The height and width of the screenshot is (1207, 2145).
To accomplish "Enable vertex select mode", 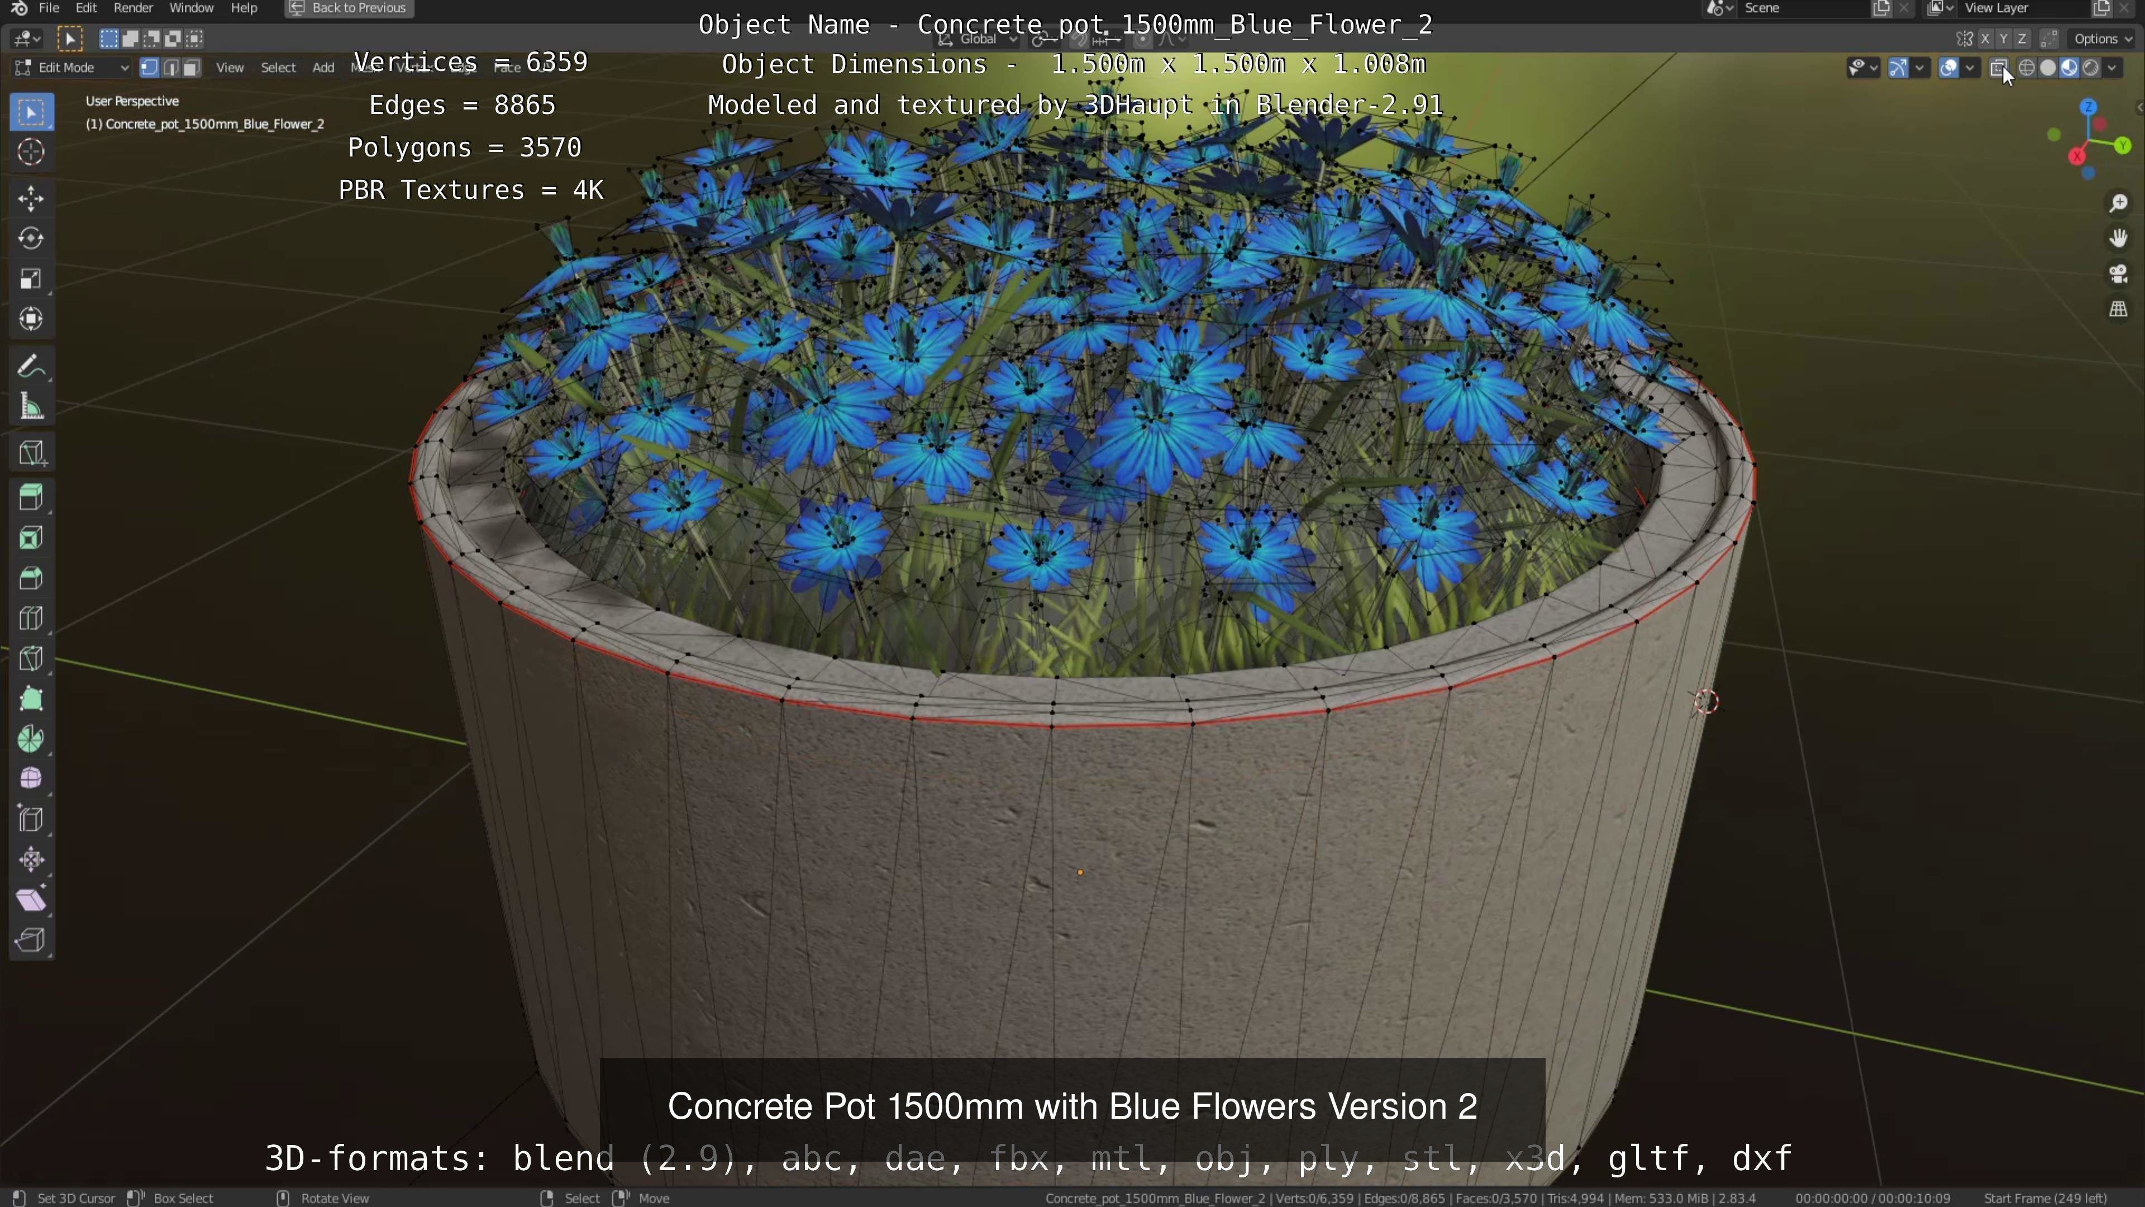I will point(150,68).
